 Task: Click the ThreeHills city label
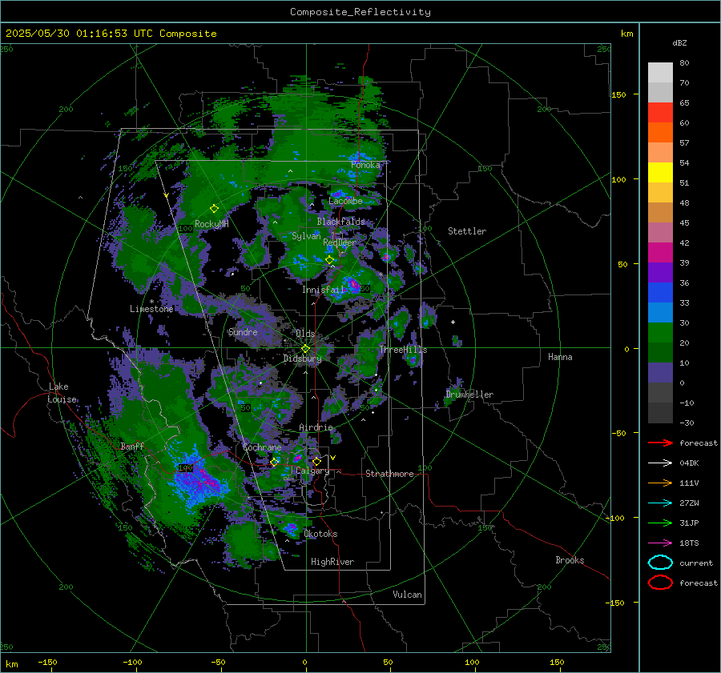click(403, 350)
